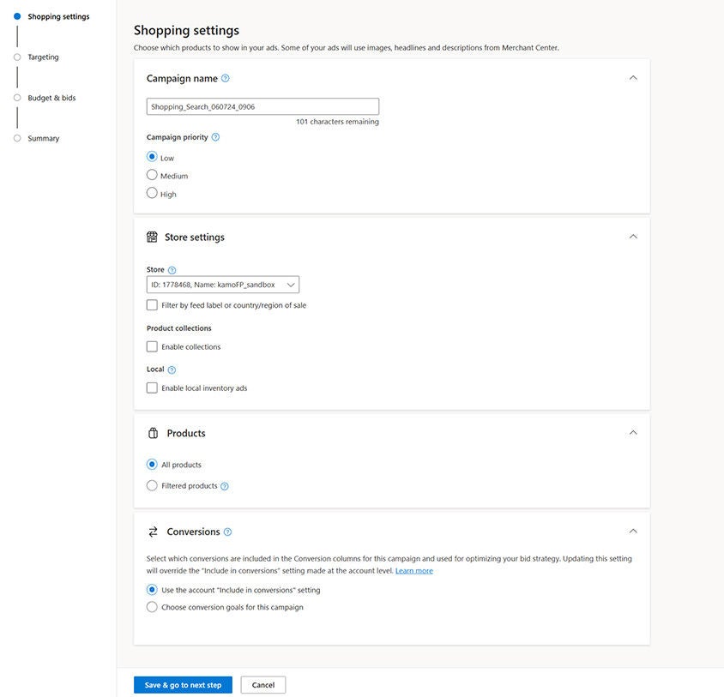Click the Campaign priority help icon
Screen dimensions: 724x697
(x=215, y=137)
